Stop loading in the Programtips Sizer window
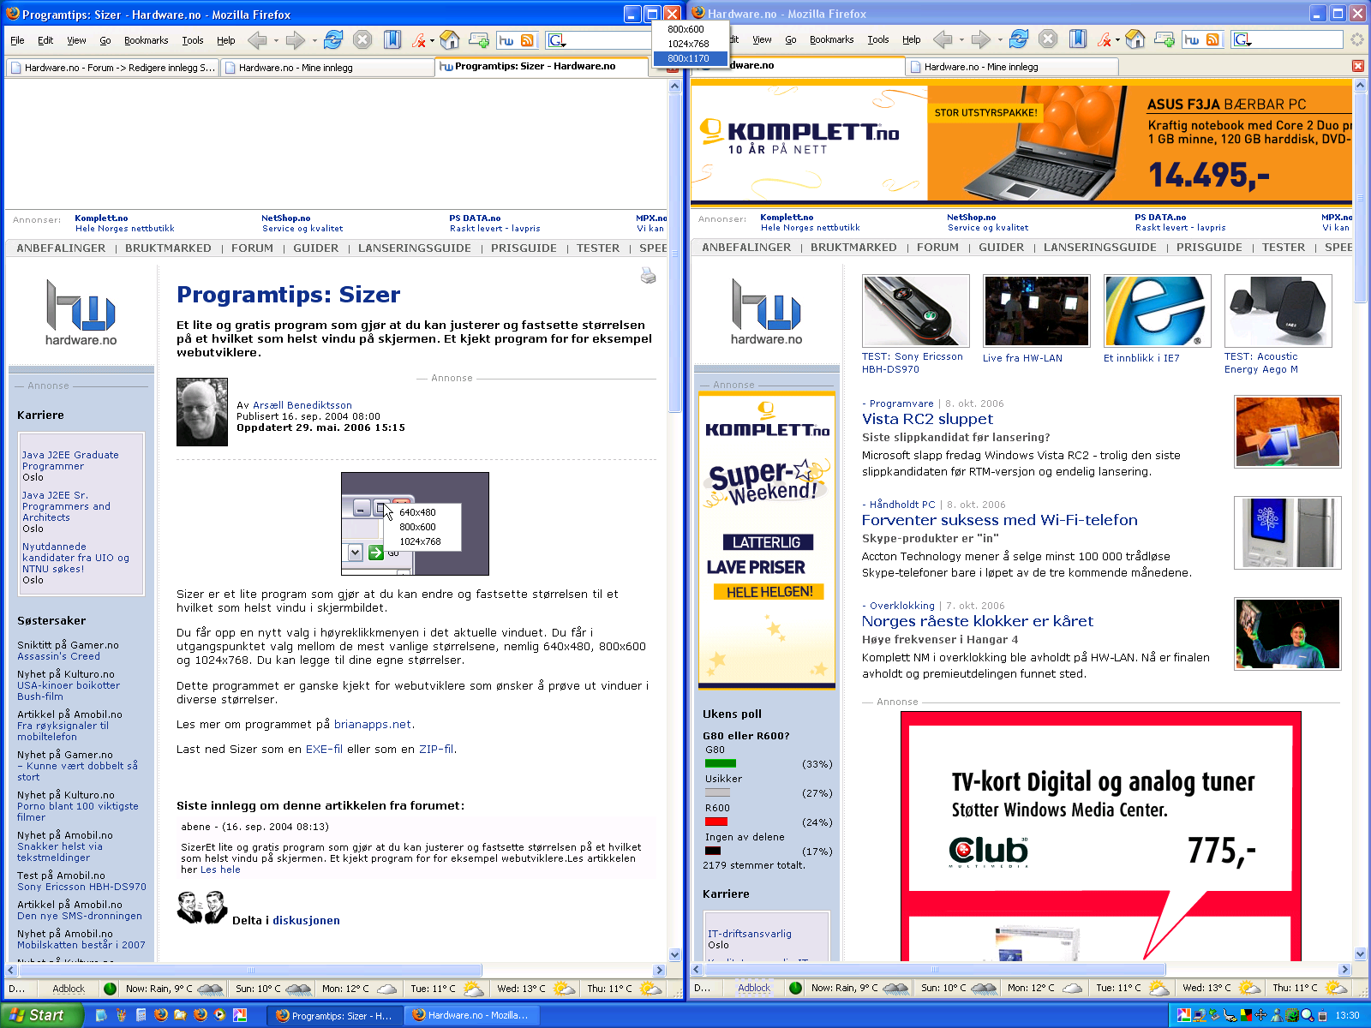The height and width of the screenshot is (1028, 1371). 362,39
